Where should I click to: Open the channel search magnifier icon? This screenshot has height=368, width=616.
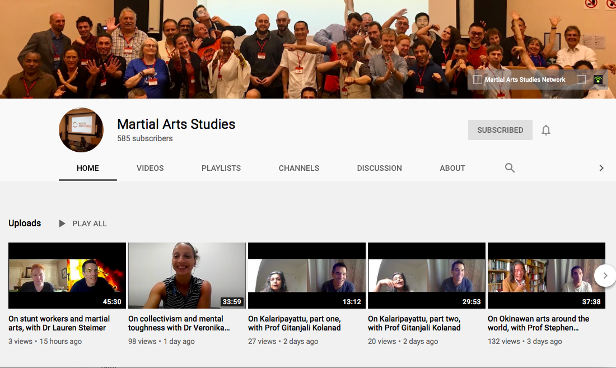510,167
